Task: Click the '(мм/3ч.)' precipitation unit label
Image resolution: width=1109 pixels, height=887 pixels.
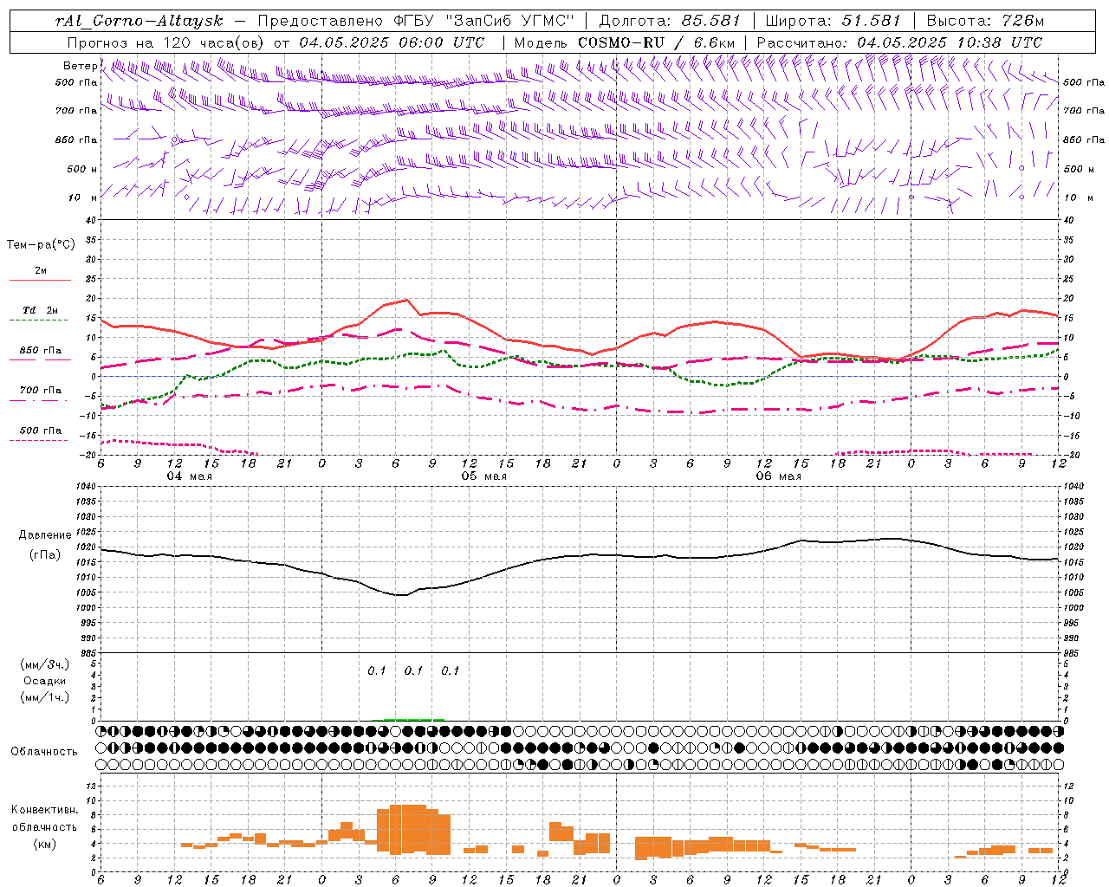Action: (x=44, y=664)
